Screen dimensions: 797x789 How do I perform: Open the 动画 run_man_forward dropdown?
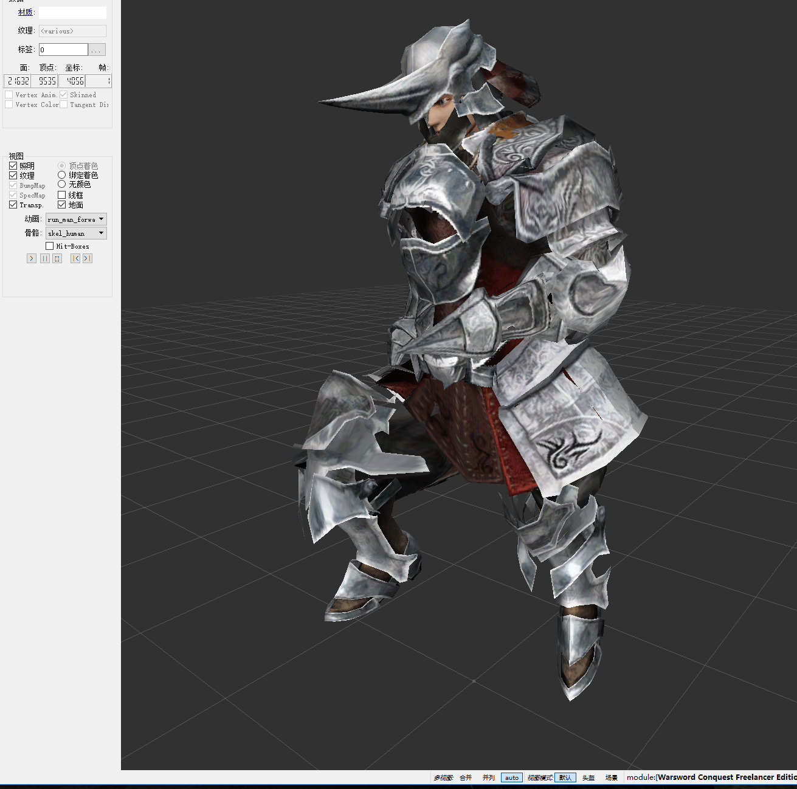pos(76,219)
